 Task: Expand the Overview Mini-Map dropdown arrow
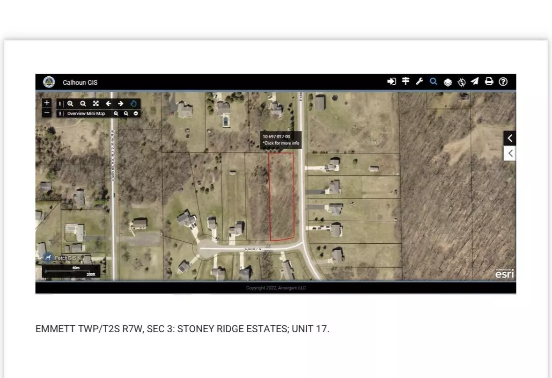click(136, 114)
